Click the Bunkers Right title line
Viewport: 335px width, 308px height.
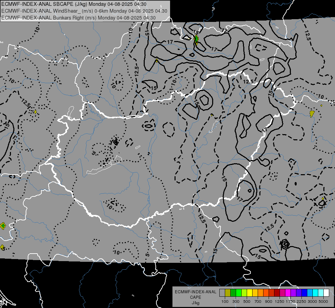(78, 18)
